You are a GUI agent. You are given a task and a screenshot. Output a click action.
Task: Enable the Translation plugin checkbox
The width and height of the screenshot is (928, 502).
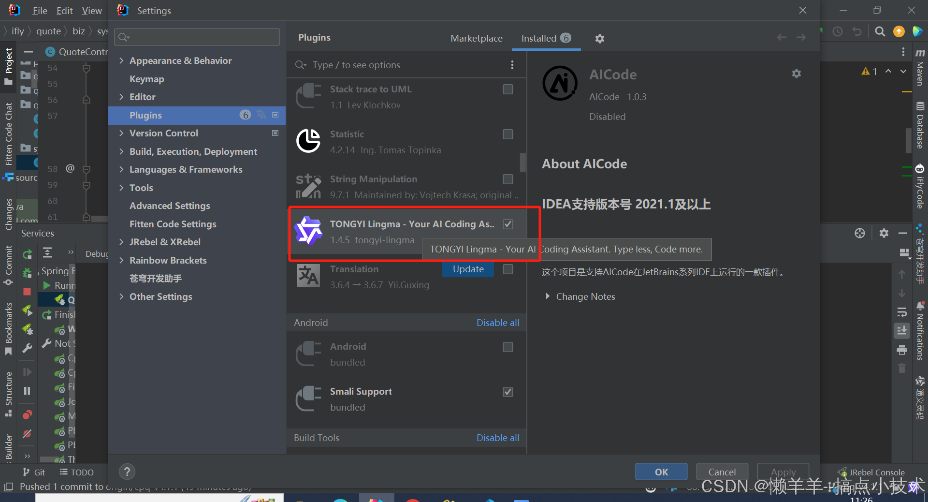pos(508,269)
